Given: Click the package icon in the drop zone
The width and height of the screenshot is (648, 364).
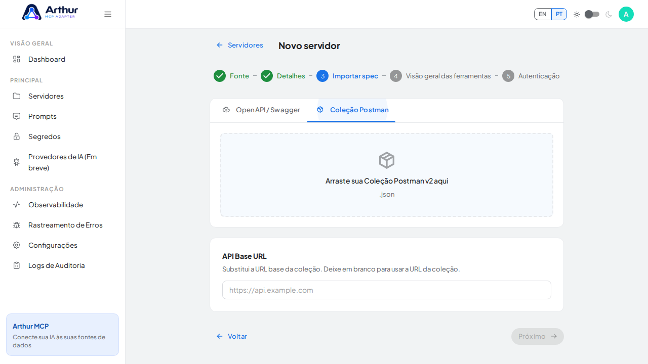Looking at the screenshot, I should [x=387, y=160].
